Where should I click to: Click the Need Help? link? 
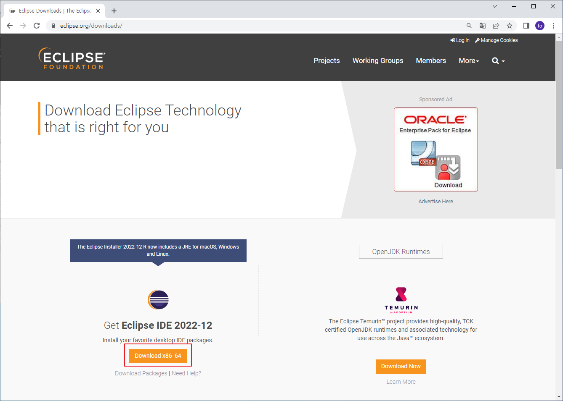[x=186, y=373]
